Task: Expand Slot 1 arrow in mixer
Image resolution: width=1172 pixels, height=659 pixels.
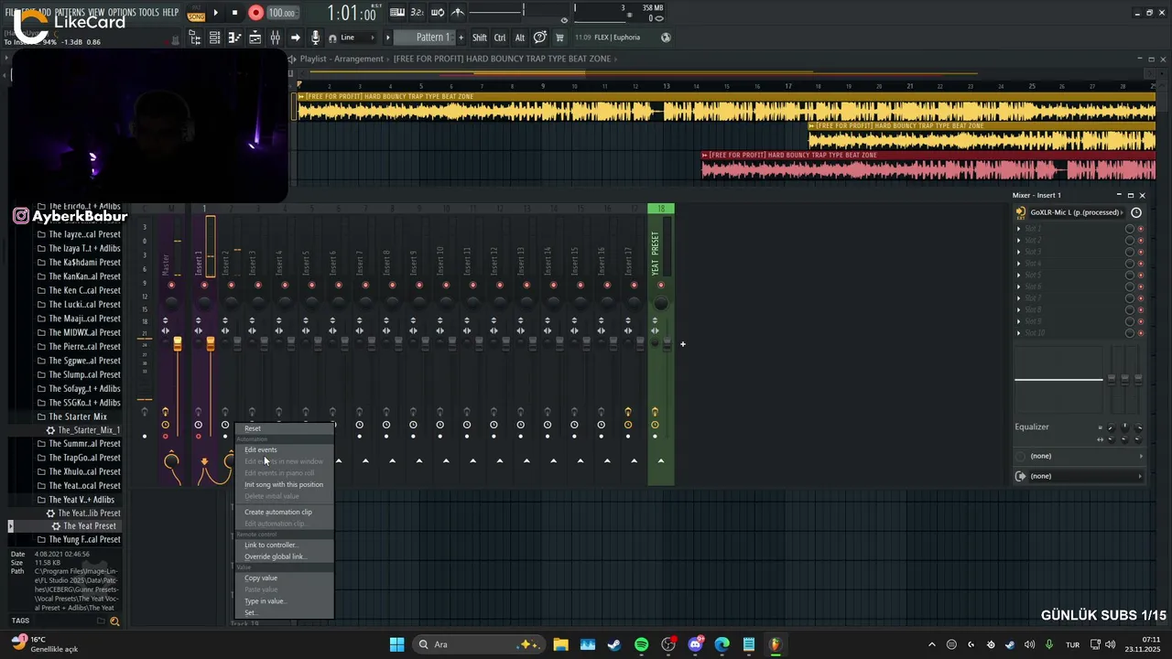Action: [1019, 229]
